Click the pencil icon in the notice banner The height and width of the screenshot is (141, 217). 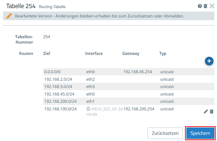(x=9, y=16)
